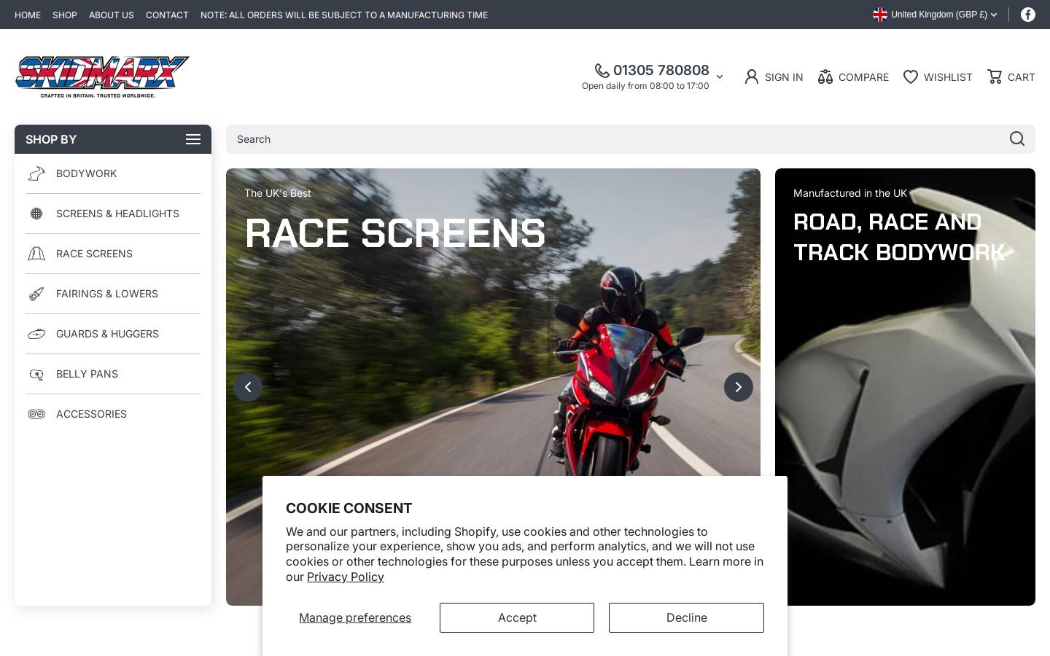Click the Compare scales icon

point(825,77)
